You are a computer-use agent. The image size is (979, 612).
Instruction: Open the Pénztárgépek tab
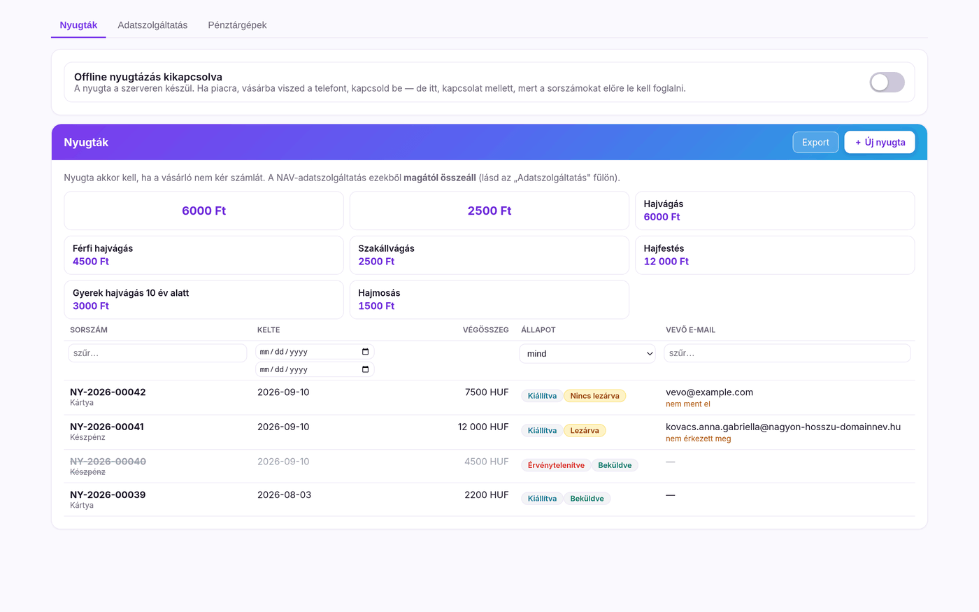(237, 25)
